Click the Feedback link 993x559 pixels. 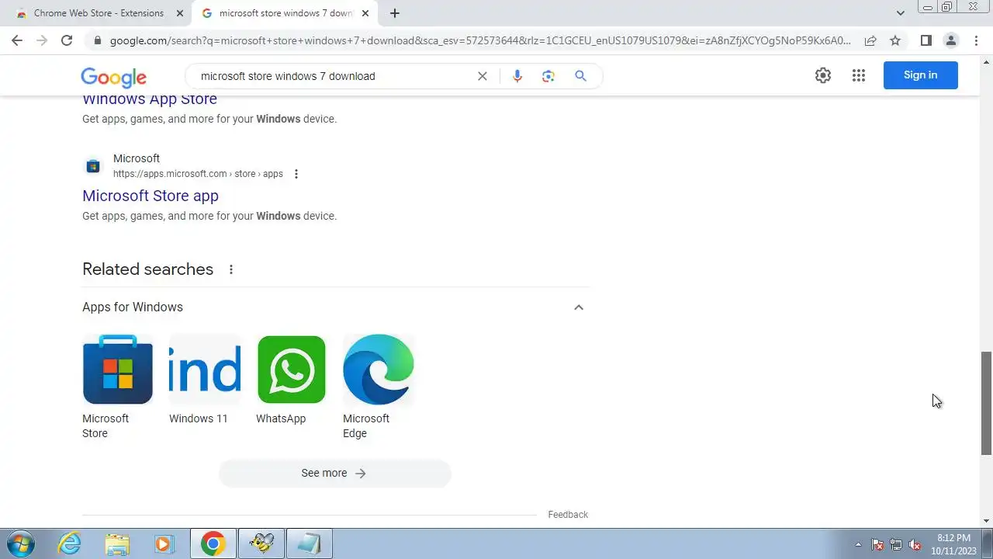point(568,515)
